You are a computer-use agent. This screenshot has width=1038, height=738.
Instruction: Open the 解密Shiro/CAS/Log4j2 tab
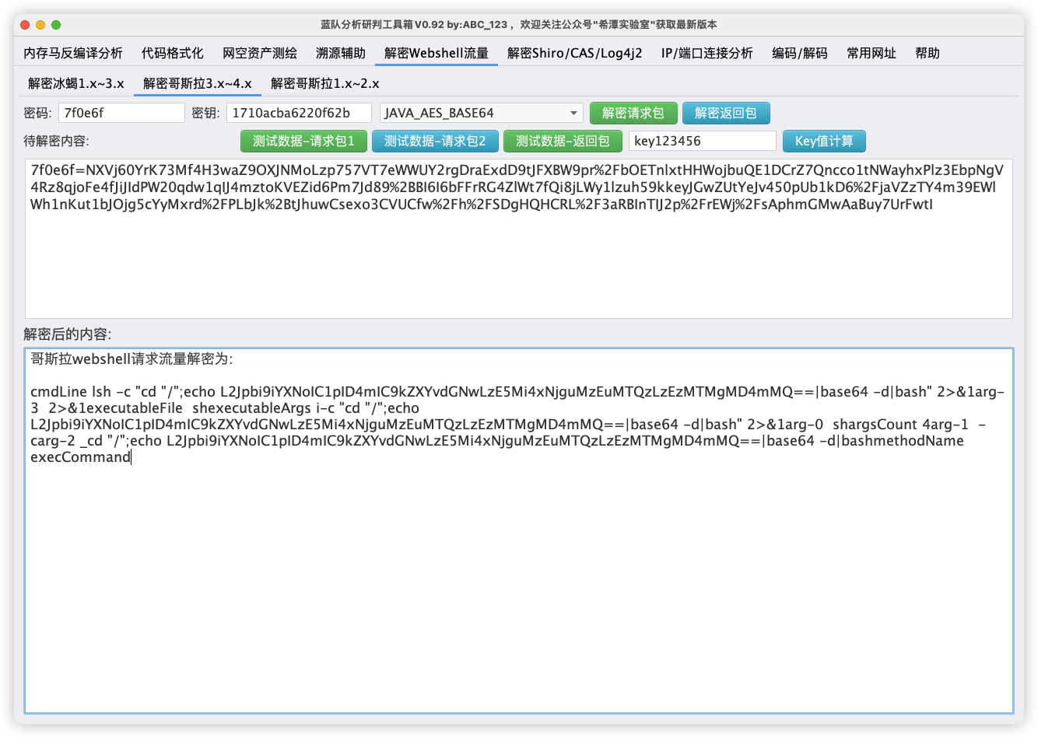coord(575,53)
